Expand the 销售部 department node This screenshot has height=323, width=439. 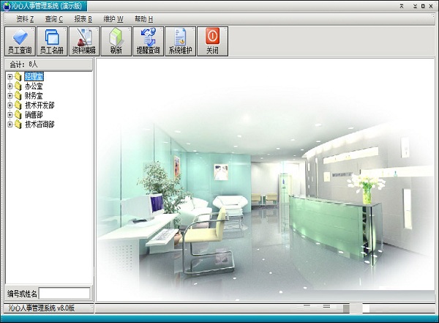pos(10,115)
